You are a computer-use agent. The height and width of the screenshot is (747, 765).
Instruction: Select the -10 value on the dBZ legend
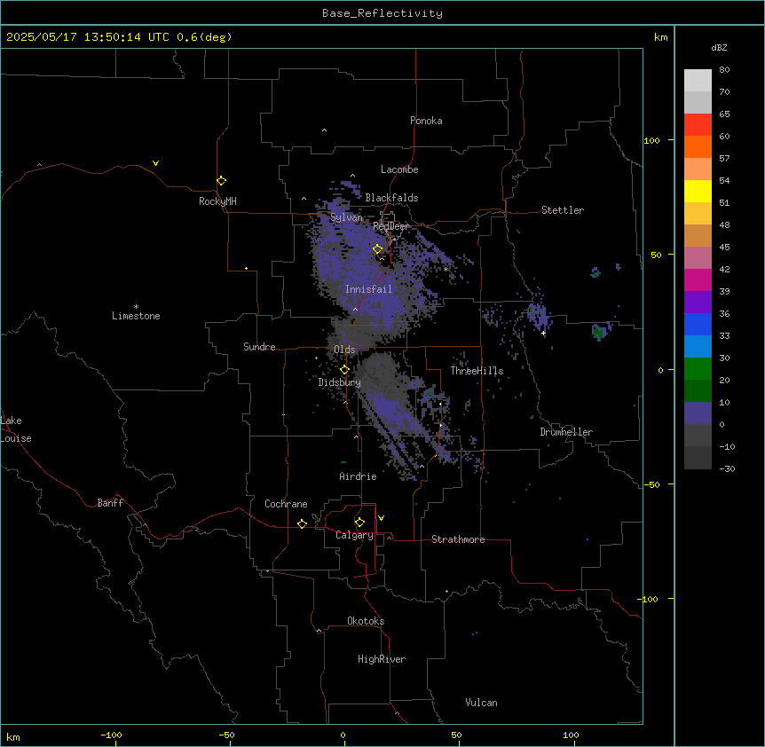[727, 446]
